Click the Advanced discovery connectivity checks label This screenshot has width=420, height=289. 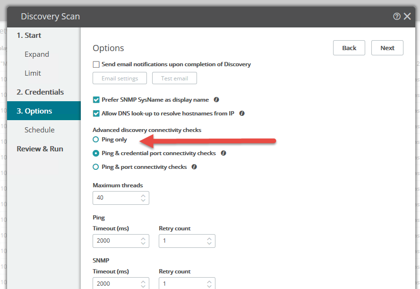[x=147, y=130]
